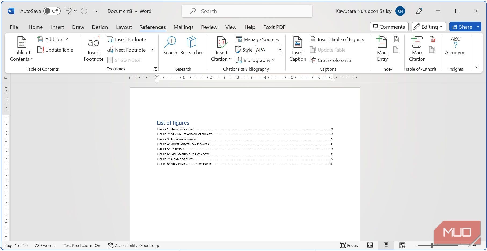The image size is (487, 251).
Task: Switch to the View tab
Action: coord(231,27)
